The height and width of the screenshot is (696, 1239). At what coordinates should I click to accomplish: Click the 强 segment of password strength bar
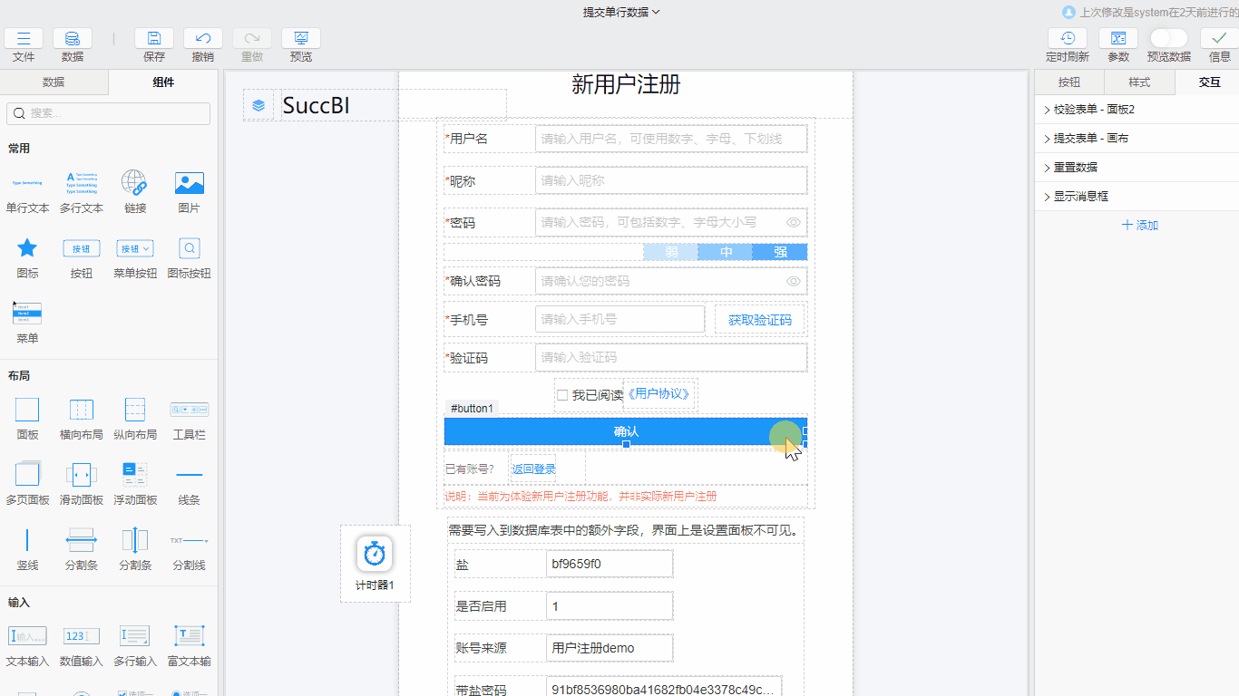click(x=780, y=252)
